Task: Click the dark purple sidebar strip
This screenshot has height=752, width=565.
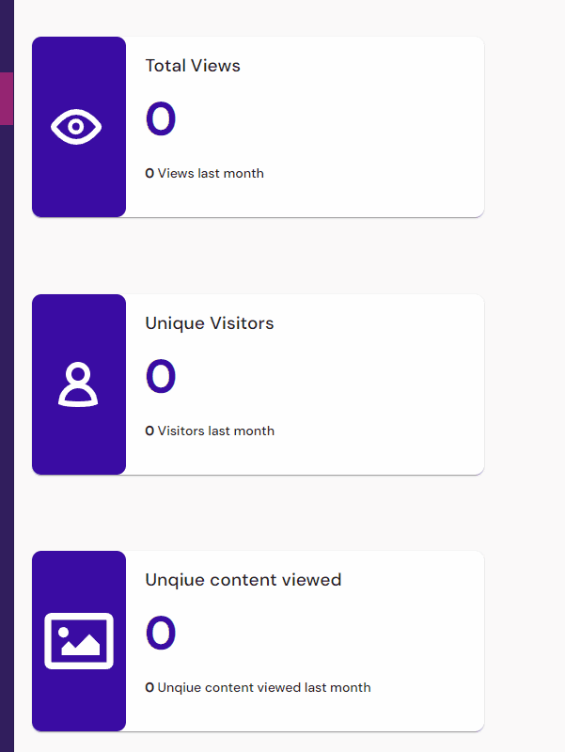Action: point(7,431)
